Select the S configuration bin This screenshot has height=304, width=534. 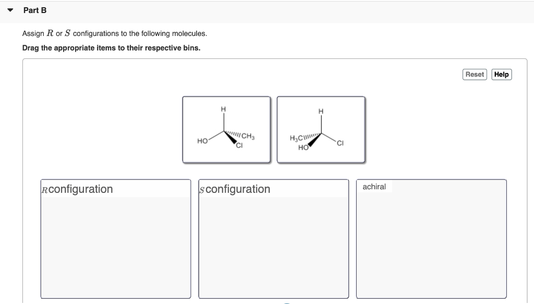(273, 240)
